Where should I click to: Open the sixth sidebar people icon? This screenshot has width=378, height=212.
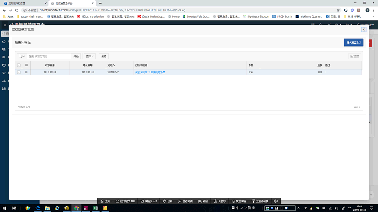click(x=4, y=81)
